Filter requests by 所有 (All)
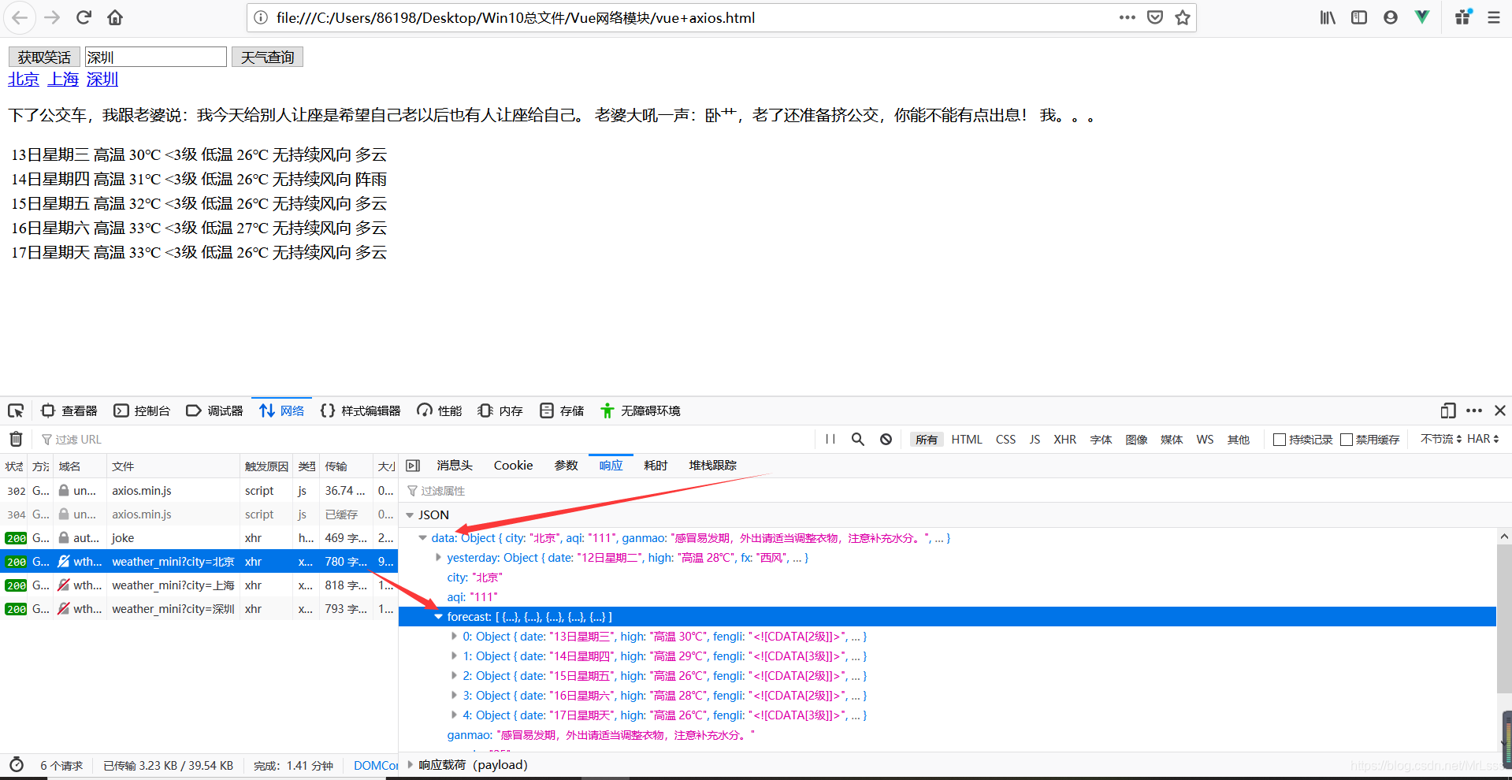 pyautogui.click(x=927, y=440)
